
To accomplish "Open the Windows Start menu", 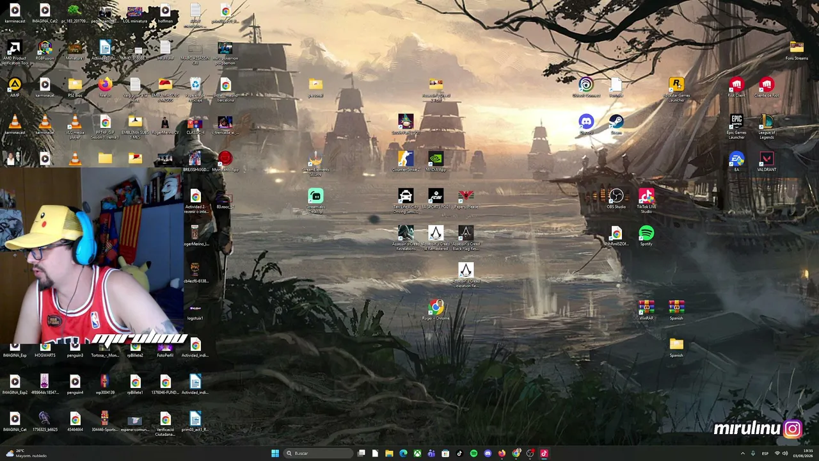I will (x=275, y=453).
